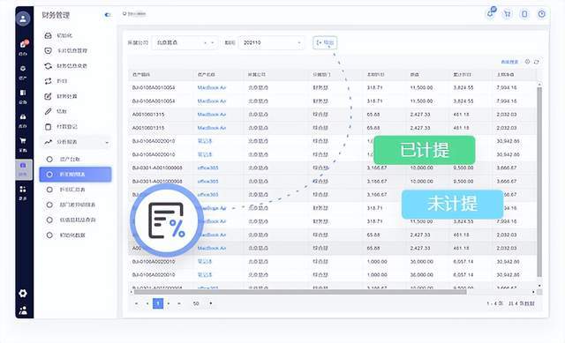The image size is (565, 343).
Task: Select the highlighted 财务 finance module icon
Action: pos(23,168)
